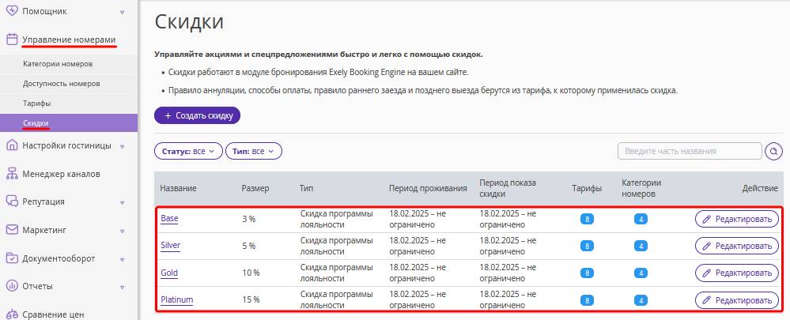790x320 pixels.
Task: Click Редактировать for Platinum discount
Action: click(737, 300)
